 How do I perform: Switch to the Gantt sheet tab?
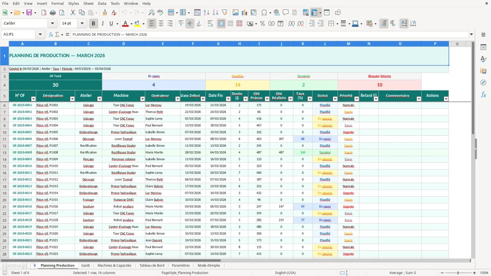click(86, 265)
